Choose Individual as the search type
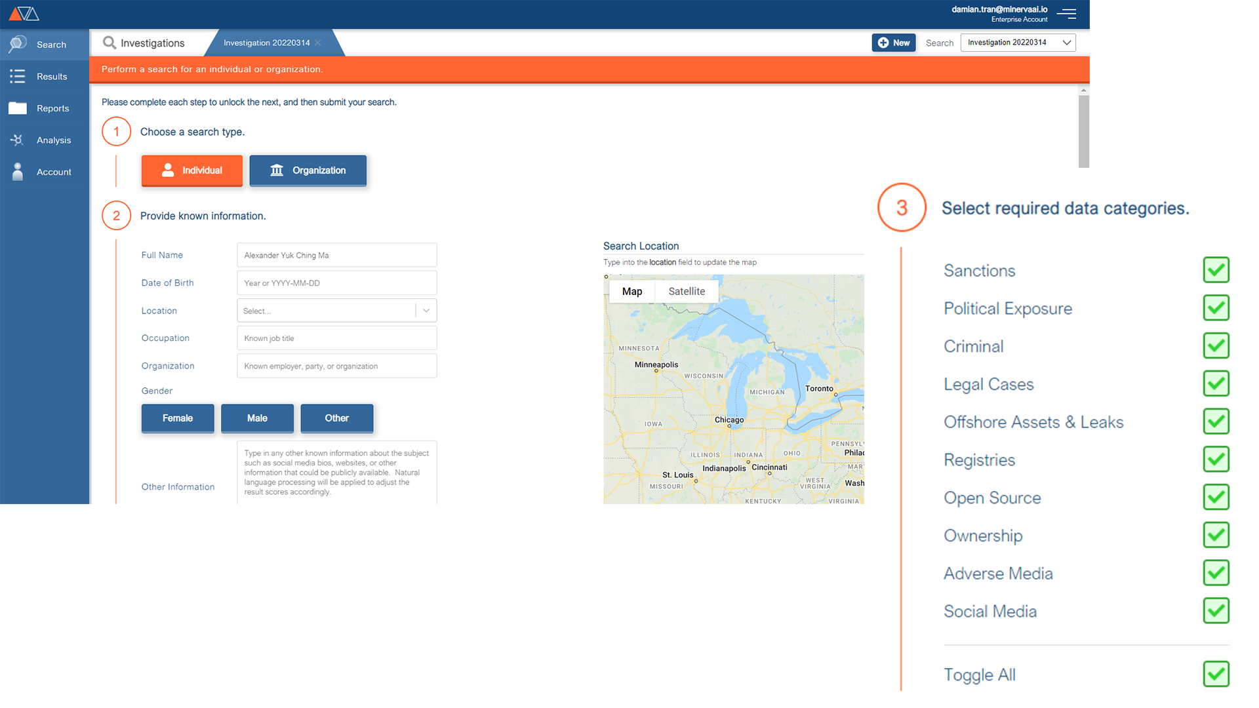The width and height of the screenshot is (1259, 708). pyautogui.click(x=191, y=170)
